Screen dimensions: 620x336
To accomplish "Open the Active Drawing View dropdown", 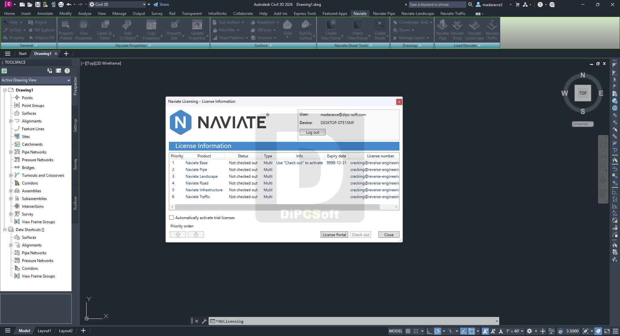I will (36, 80).
